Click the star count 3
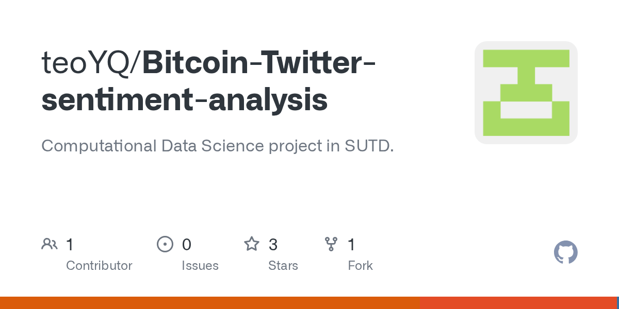The height and width of the screenshot is (309, 619). [273, 245]
